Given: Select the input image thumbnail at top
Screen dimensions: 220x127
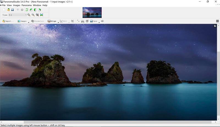Looking at the screenshot, I should point(92,12).
